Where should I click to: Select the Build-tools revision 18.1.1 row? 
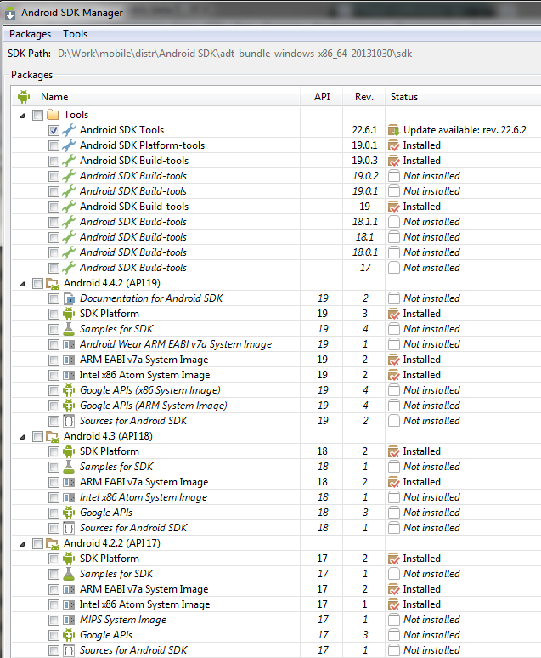276,222
